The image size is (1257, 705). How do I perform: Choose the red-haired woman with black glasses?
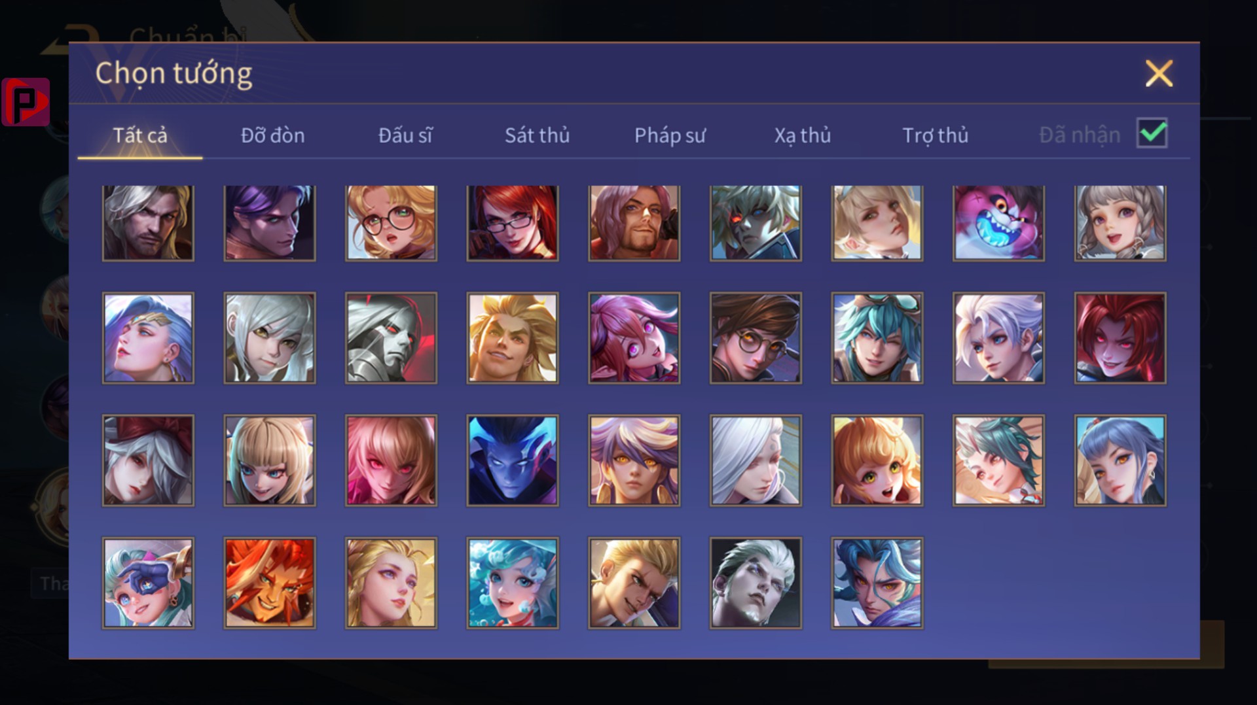pos(513,223)
